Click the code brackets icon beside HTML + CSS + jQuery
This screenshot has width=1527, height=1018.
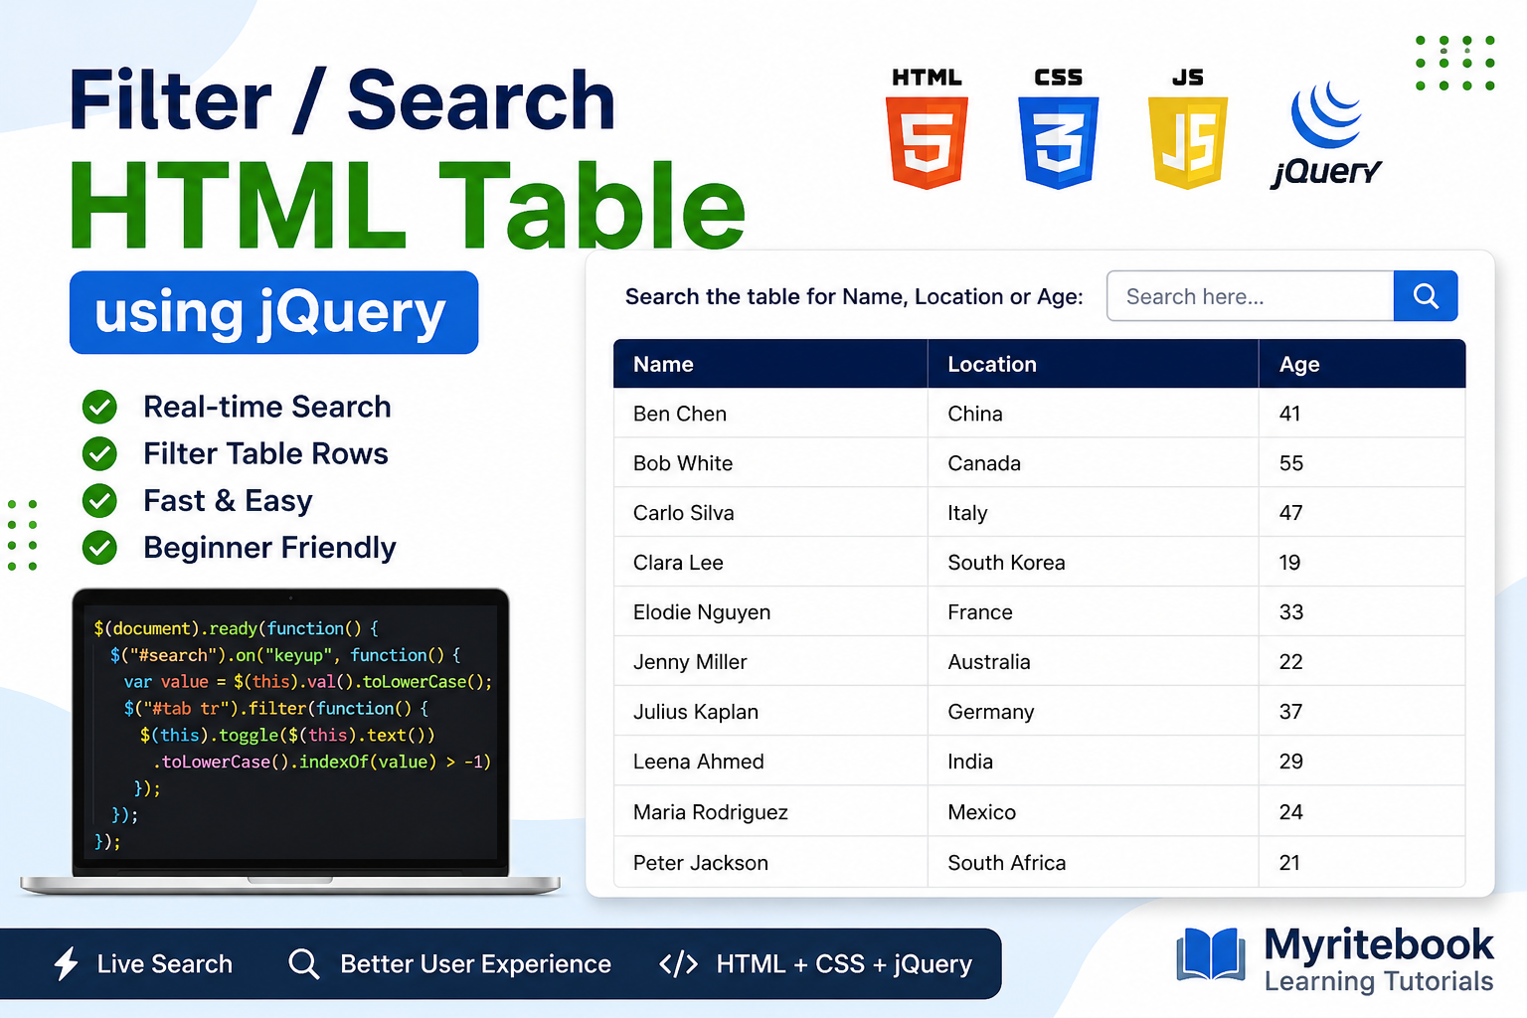[678, 963]
